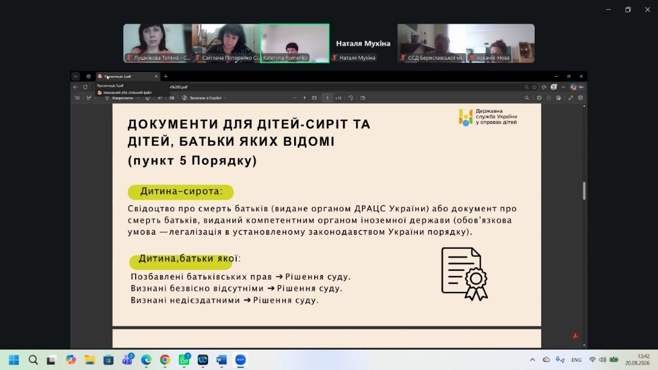
Task: Open a new browser tab
Action: click(166, 76)
